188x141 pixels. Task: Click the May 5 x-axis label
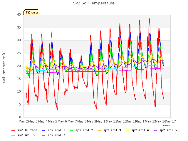(x=53, y=121)
